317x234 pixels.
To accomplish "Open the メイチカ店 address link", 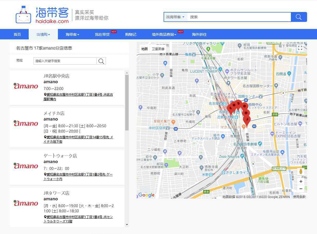I will [78, 139].
